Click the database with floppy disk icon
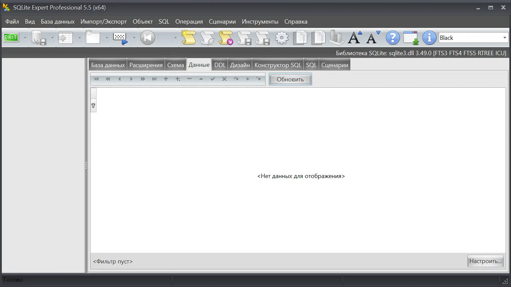511x287 pixels. click(39, 38)
